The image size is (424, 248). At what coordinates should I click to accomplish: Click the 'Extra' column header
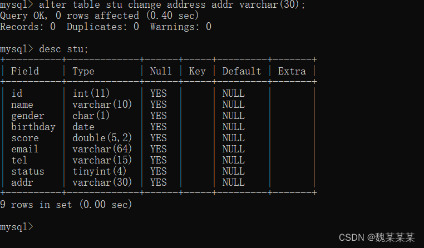tap(292, 71)
